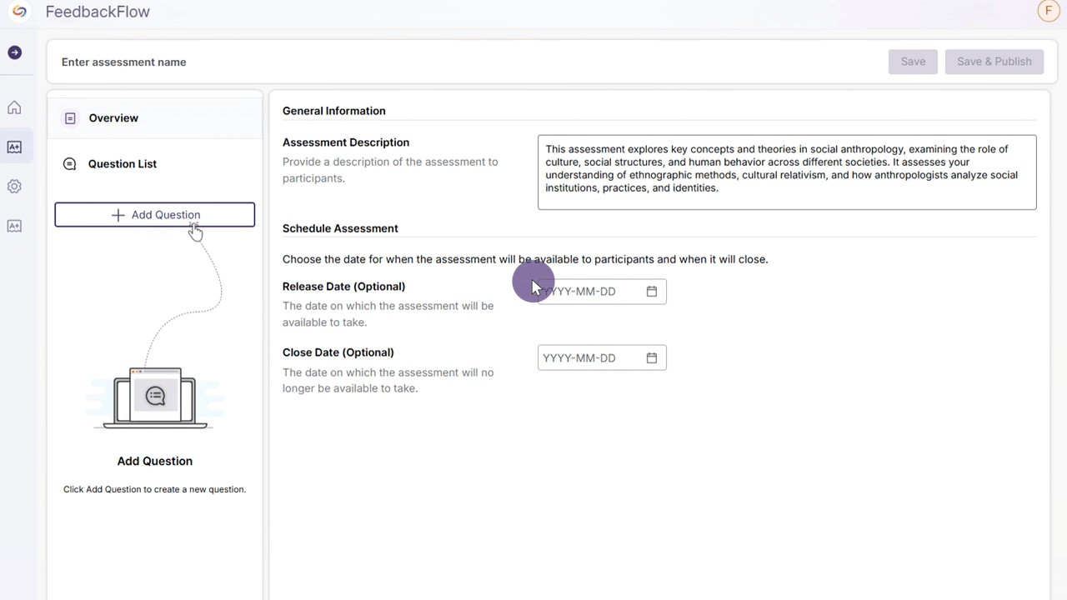
Task: Click the laptop Add Question illustration
Action: pos(155,398)
